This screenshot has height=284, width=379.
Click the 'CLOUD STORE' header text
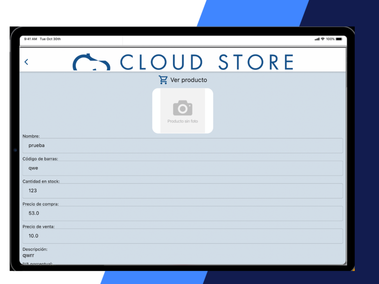pos(207,62)
